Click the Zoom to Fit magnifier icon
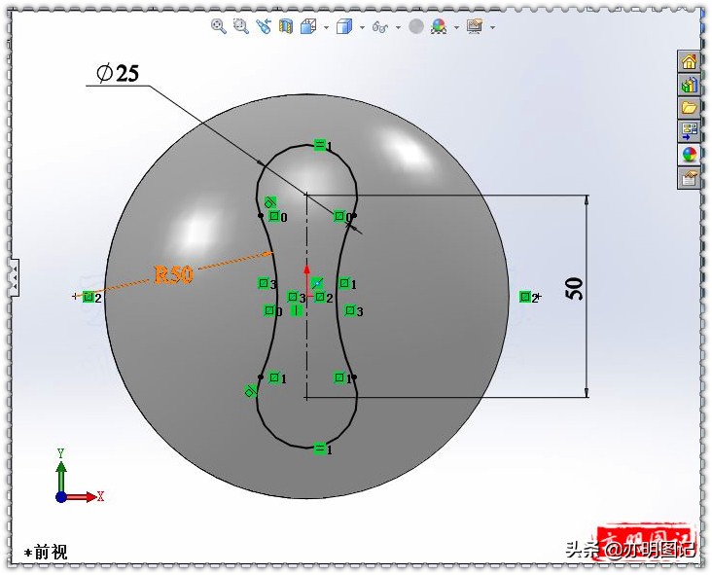Screen dimensions: 712x575 click(x=219, y=26)
